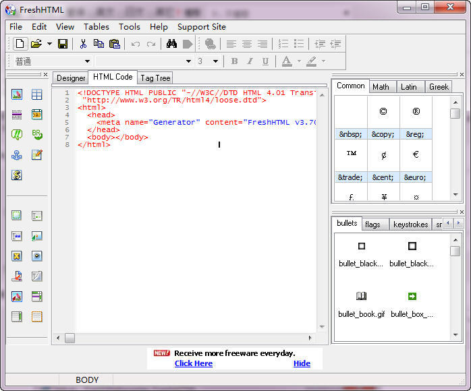Click the Find binoculars icon
471x391 pixels.
click(x=171, y=44)
